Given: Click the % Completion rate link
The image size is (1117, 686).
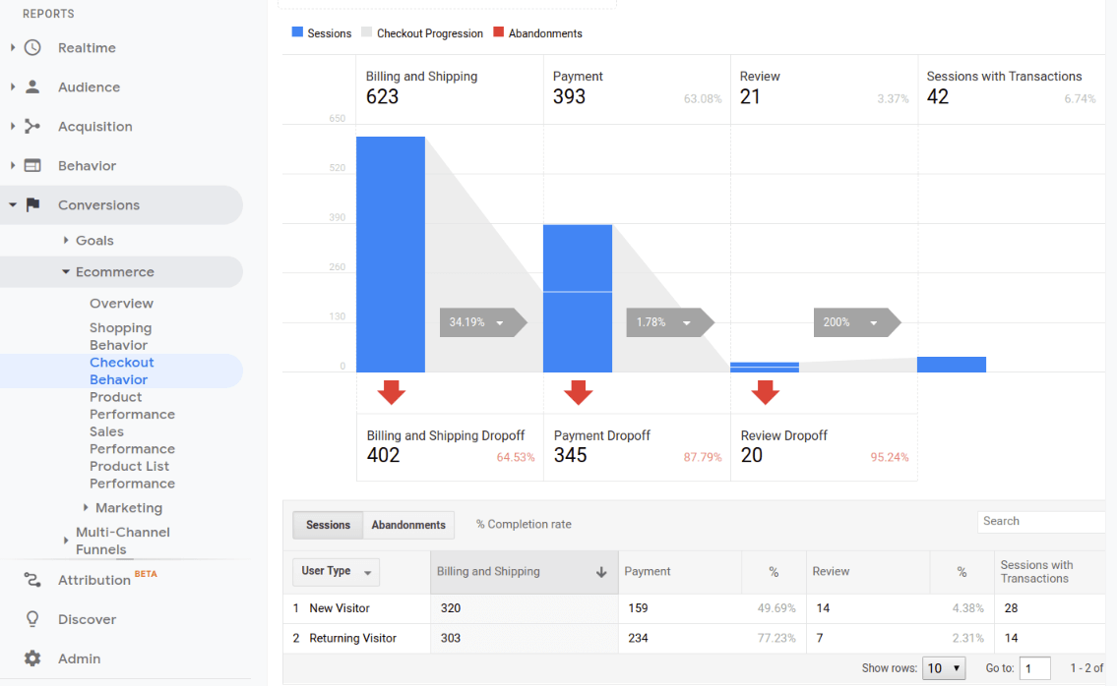Looking at the screenshot, I should tap(524, 525).
